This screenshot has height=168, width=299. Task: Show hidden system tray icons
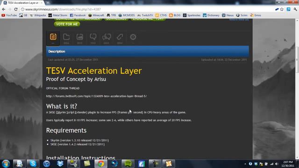pyautogui.click(x=245, y=164)
